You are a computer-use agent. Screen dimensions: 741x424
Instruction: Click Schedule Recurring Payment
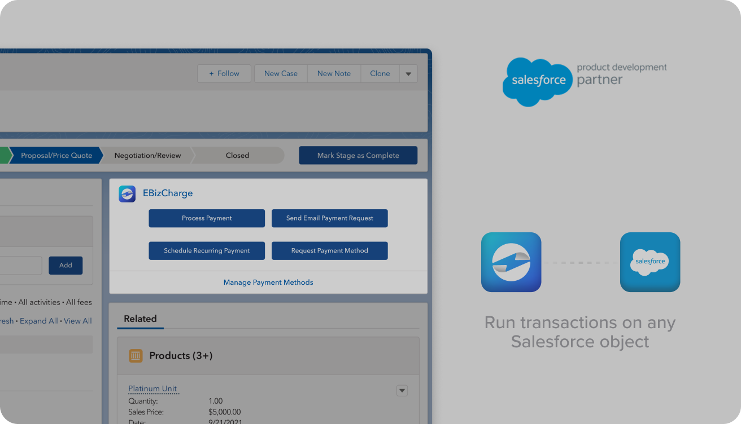[207, 250]
